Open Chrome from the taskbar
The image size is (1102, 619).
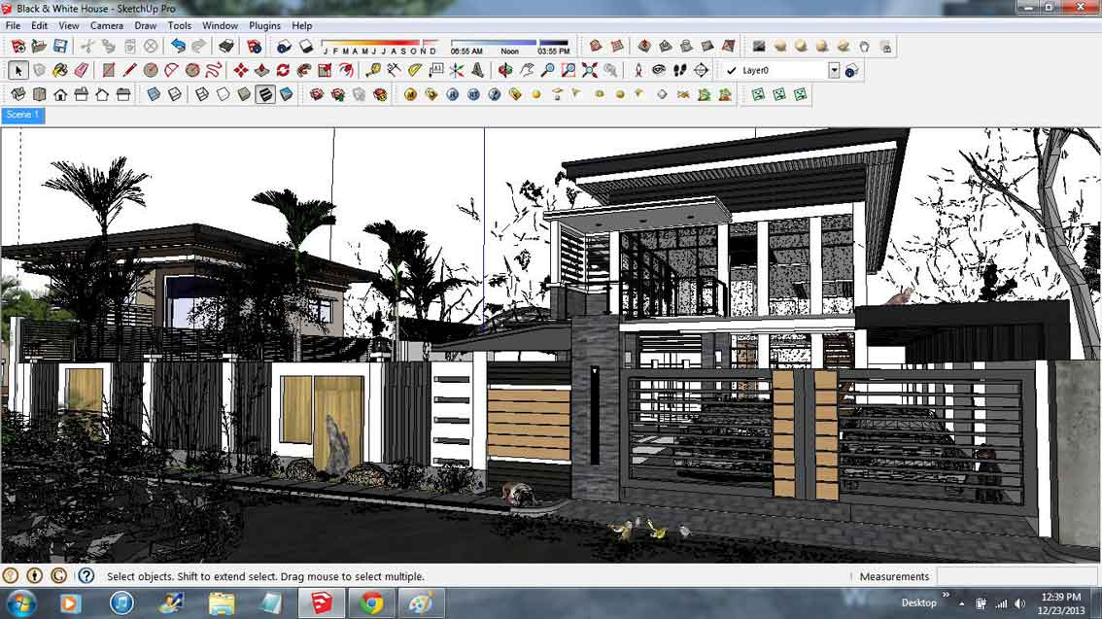click(x=372, y=602)
